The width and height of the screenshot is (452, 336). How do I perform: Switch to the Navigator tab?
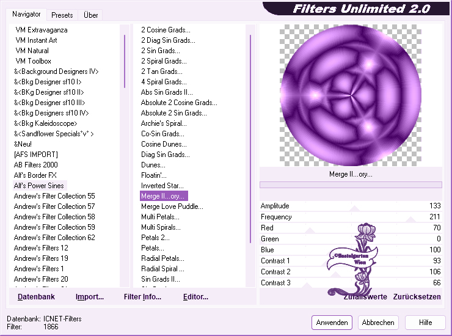coord(26,14)
